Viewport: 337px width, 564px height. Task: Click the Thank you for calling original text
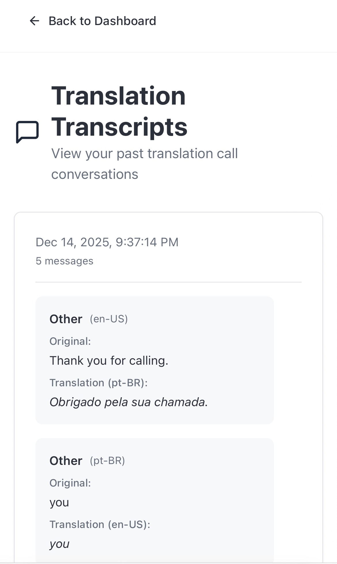[109, 360]
